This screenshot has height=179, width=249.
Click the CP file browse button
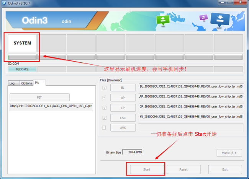[x=123, y=108]
